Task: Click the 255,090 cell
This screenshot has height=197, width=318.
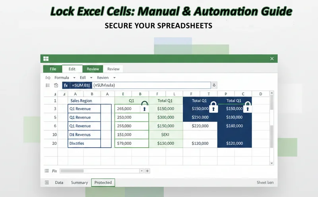Action: pos(132,126)
